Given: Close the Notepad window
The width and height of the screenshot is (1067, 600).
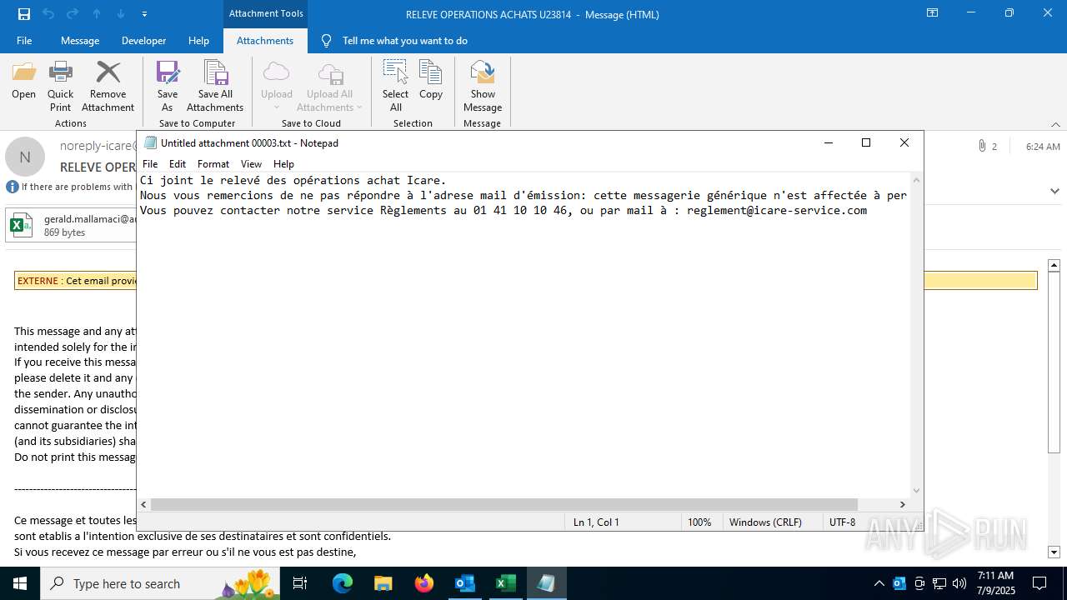Looking at the screenshot, I should tap(904, 142).
